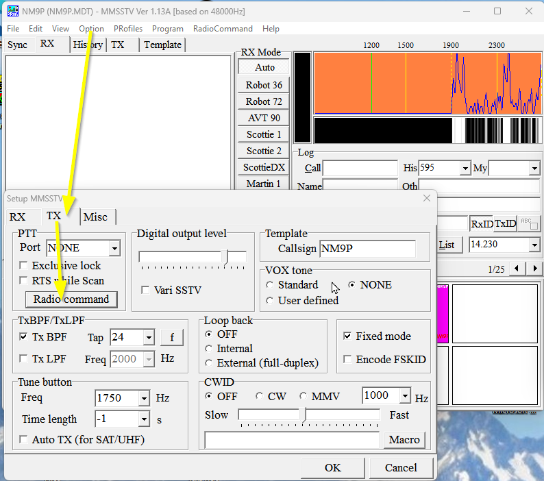This screenshot has height=481, width=544.
Task: Switch to the Misc tab in Setup
Action: (x=95, y=217)
